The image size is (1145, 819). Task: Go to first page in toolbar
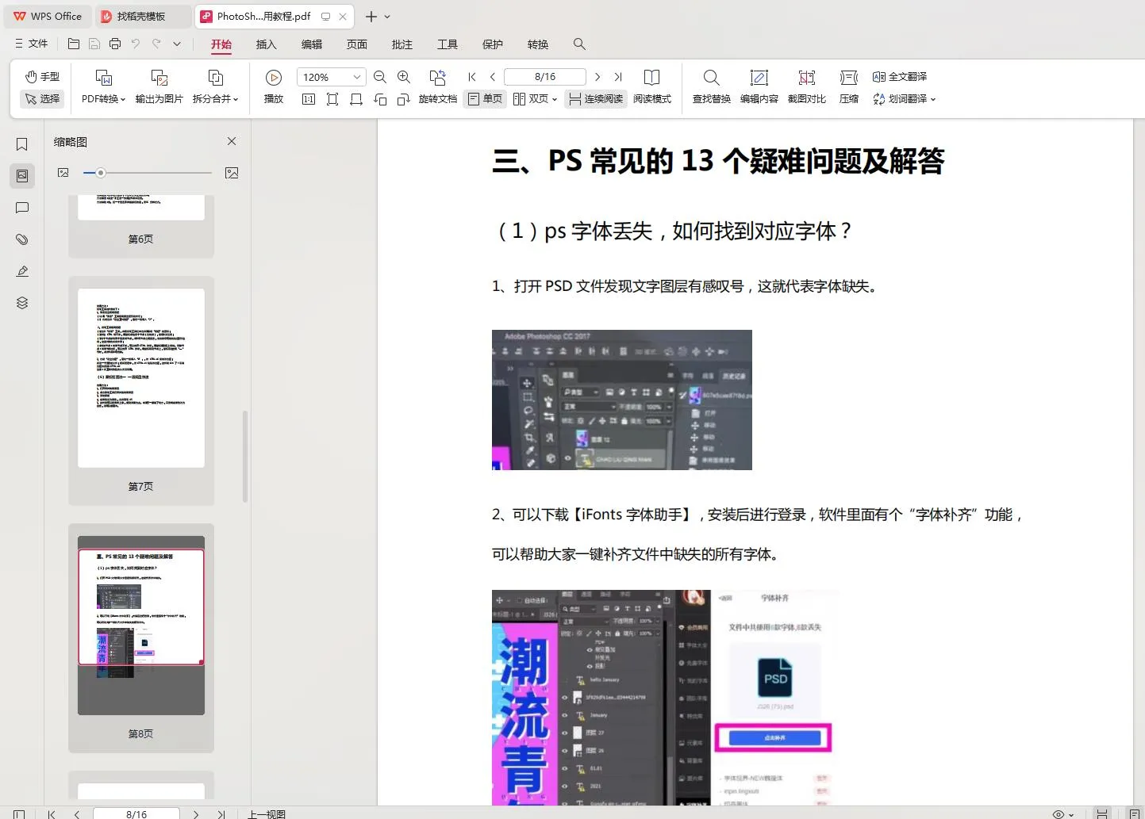tap(472, 77)
